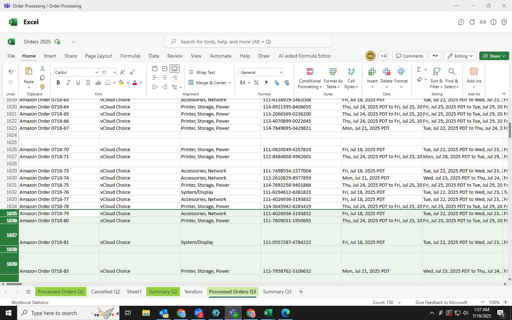Image resolution: width=512 pixels, height=320 pixels.
Task: Open the Data ribbon tab
Action: (154, 56)
